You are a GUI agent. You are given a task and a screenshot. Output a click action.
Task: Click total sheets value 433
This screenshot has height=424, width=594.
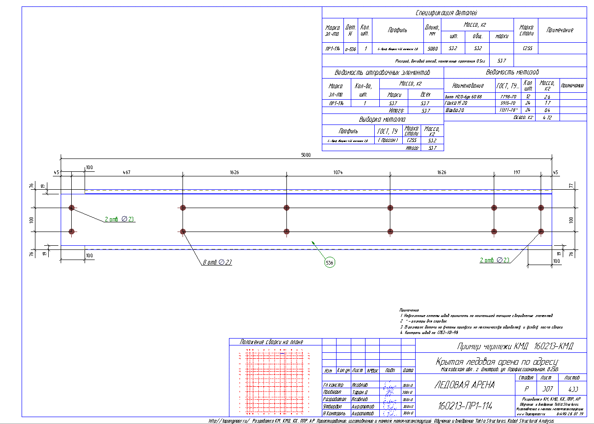[x=572, y=388]
